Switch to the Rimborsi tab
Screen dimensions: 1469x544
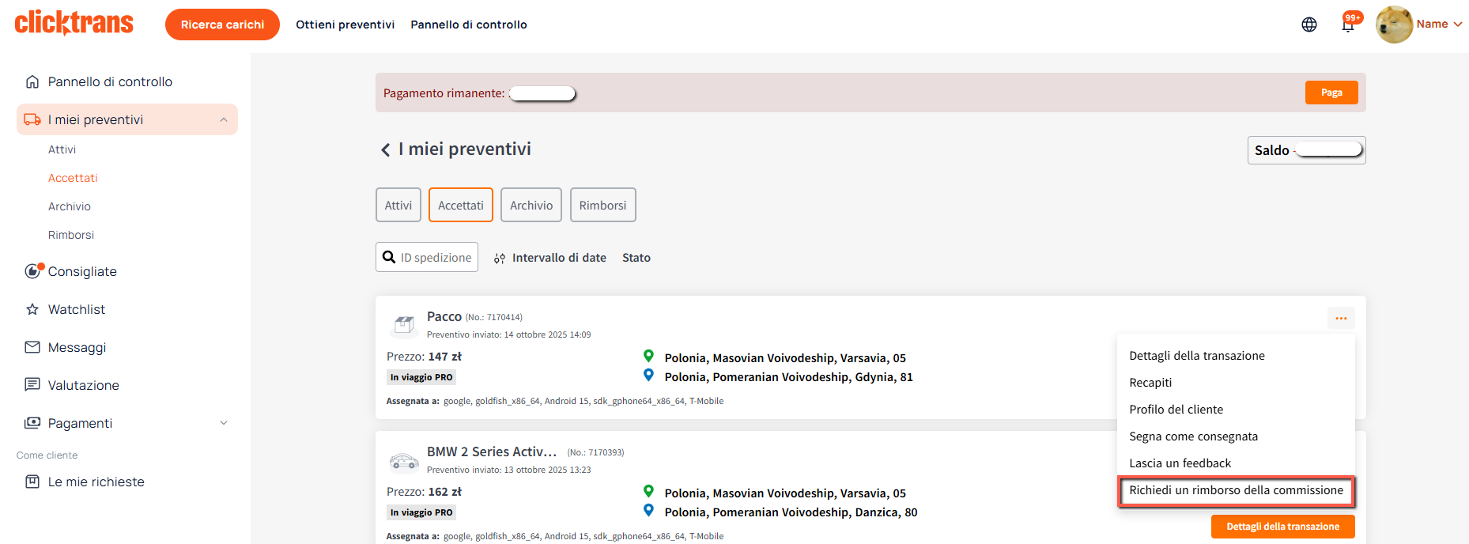(602, 205)
